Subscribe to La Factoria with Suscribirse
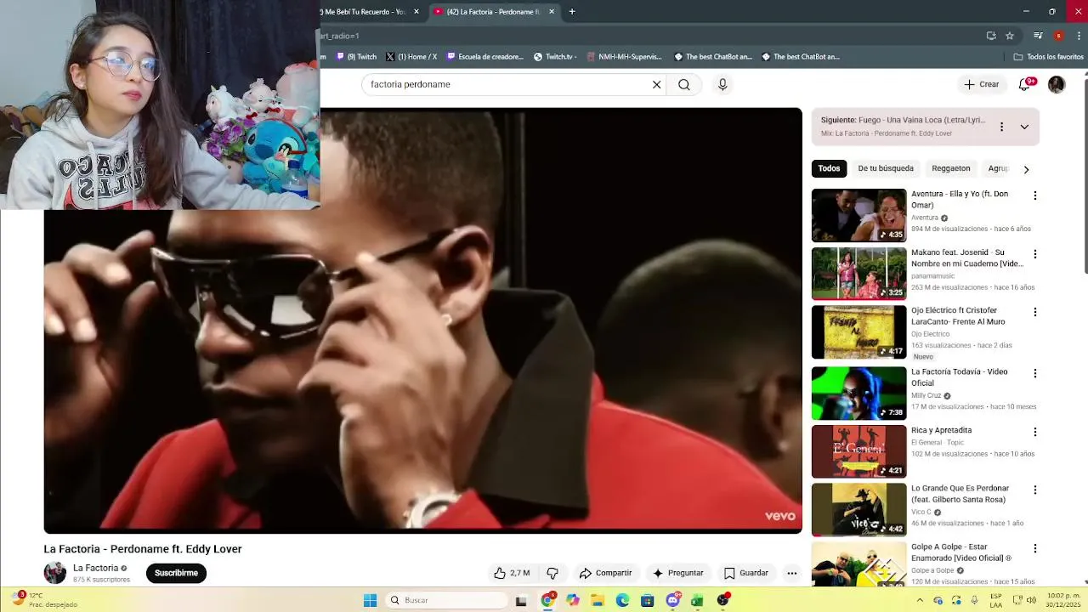 pyautogui.click(x=176, y=573)
